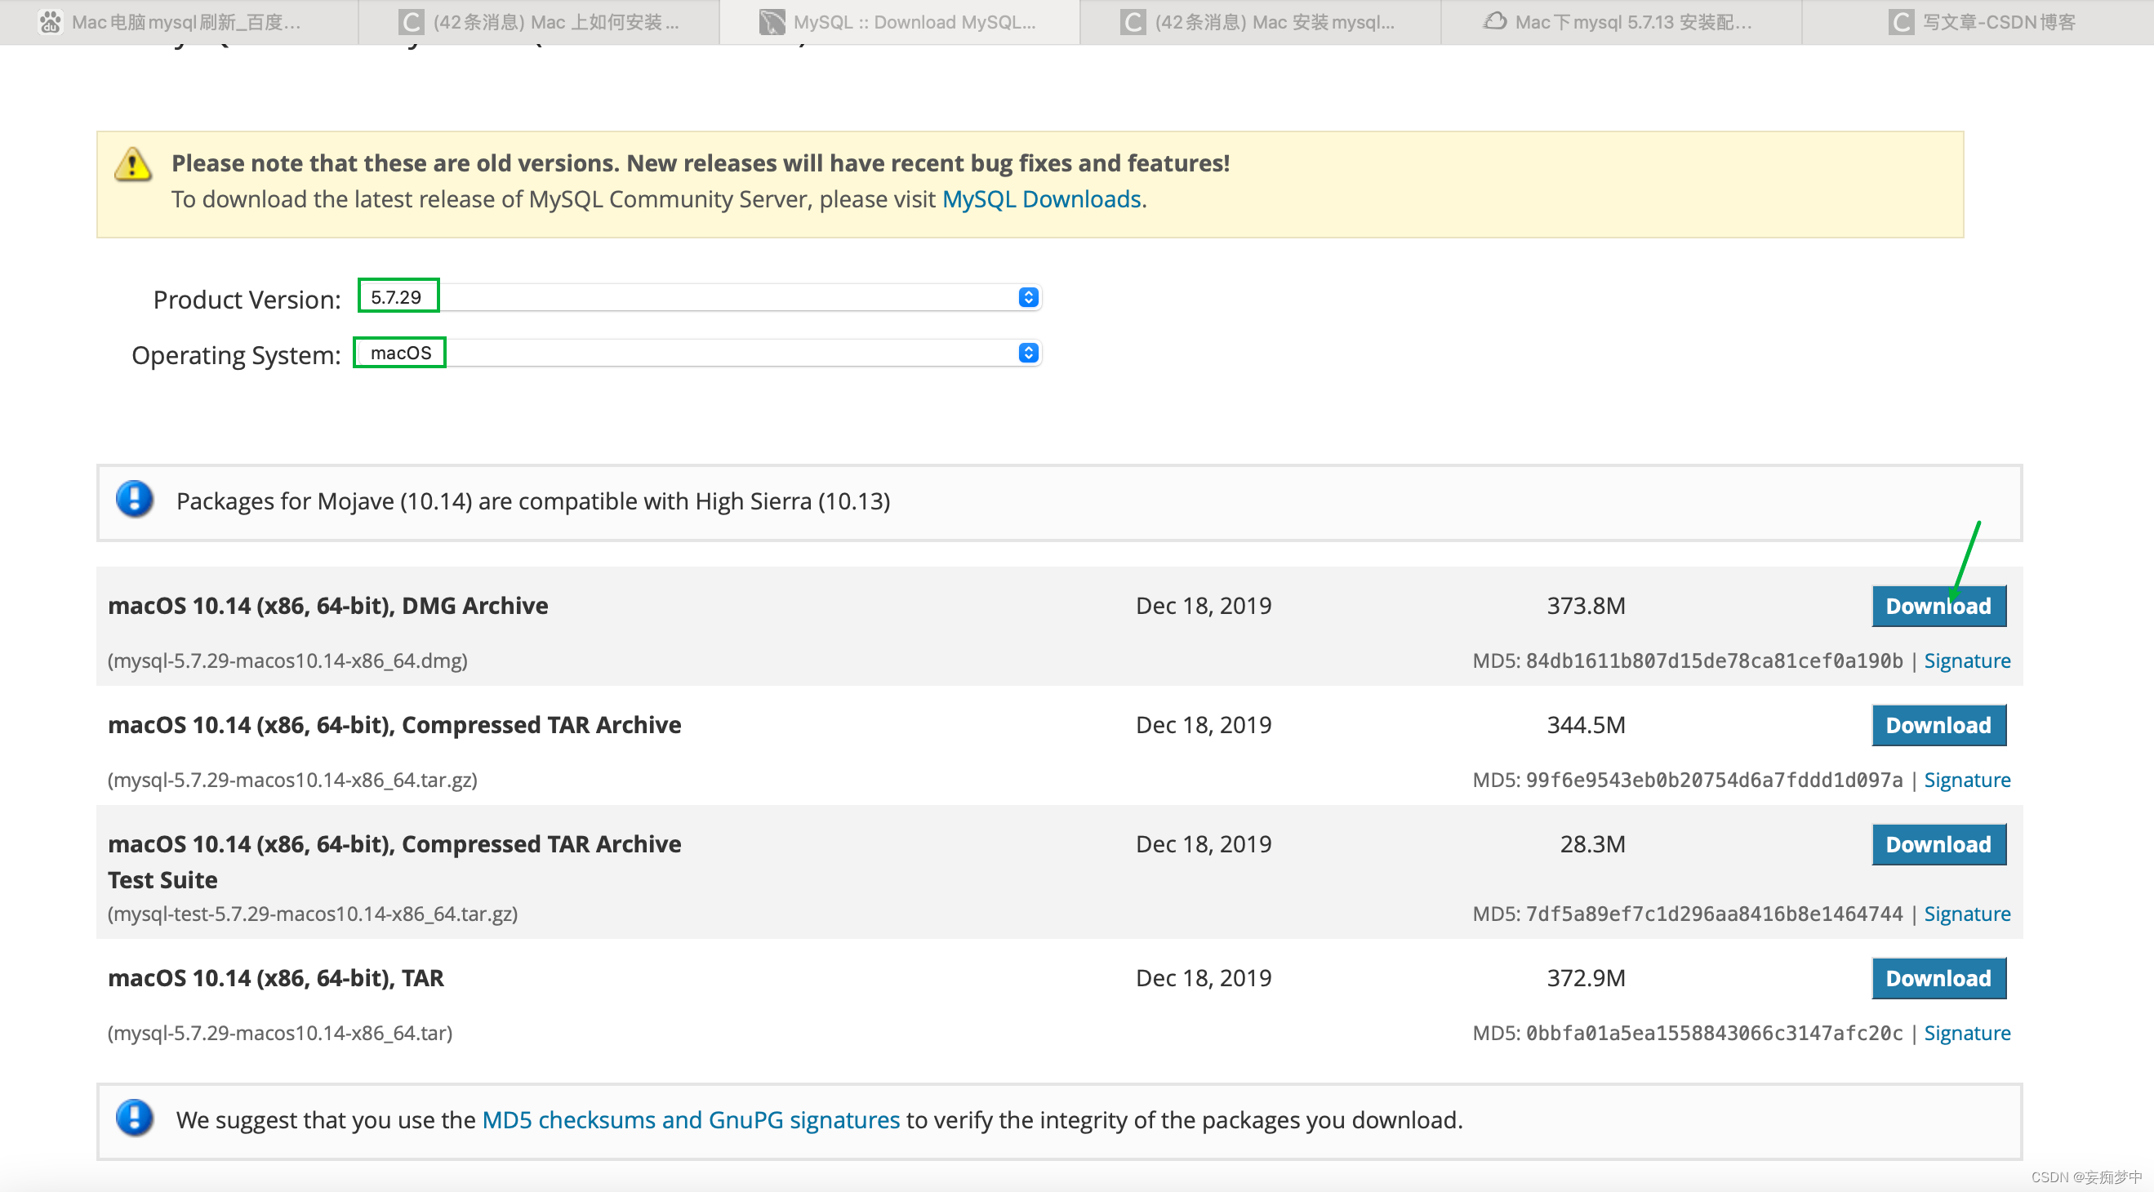Switch to 'Mac电脑mysql刷新_百度' tab
2154x1192 pixels.
pos(179,22)
